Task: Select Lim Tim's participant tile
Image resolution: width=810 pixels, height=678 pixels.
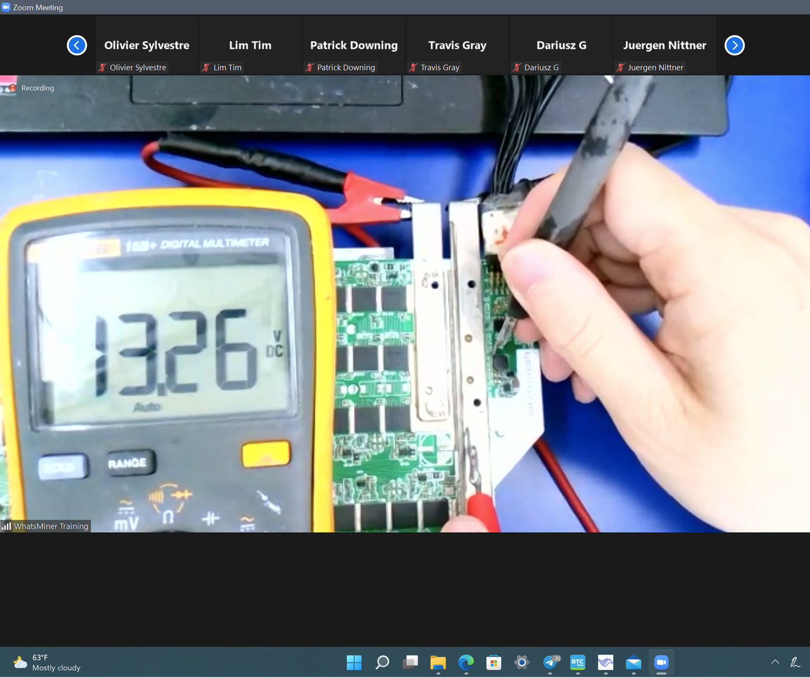Action: tap(250, 45)
